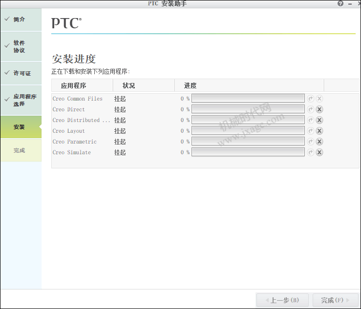361x309 pixels.
Task: Open the help question mark icon
Action: [340, 3]
